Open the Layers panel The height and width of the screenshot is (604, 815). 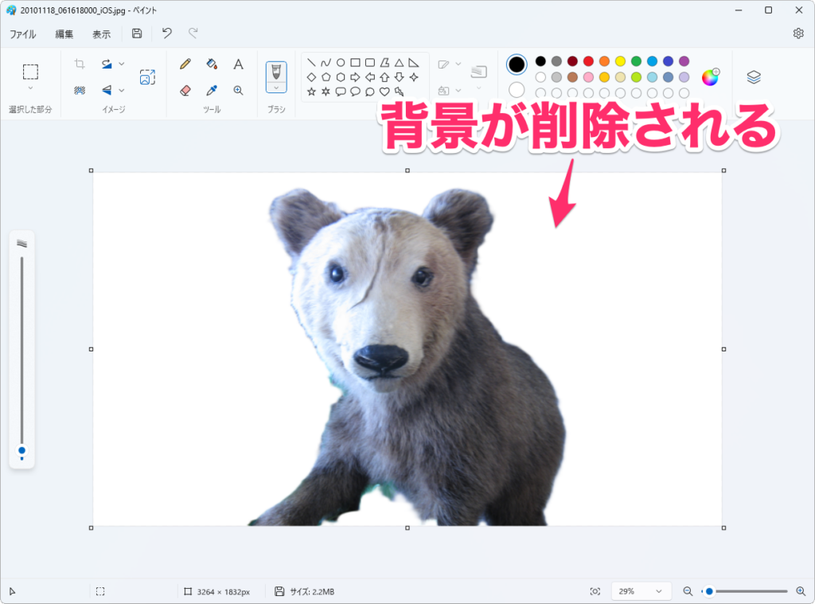point(754,76)
